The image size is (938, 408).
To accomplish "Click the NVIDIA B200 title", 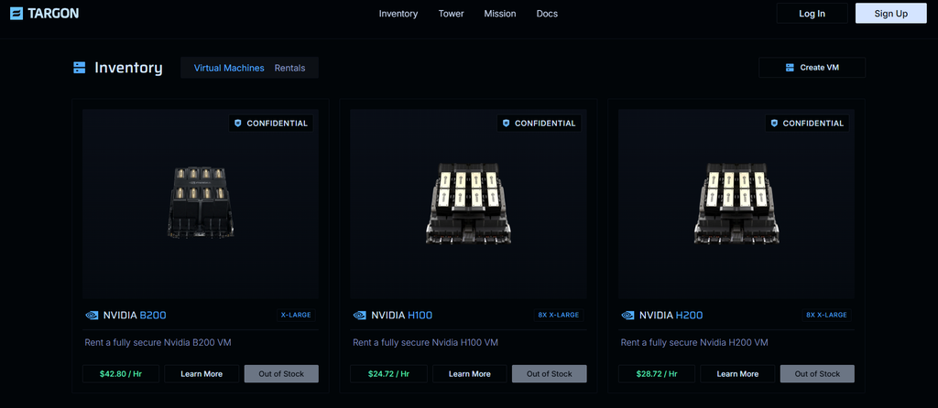I will (135, 316).
